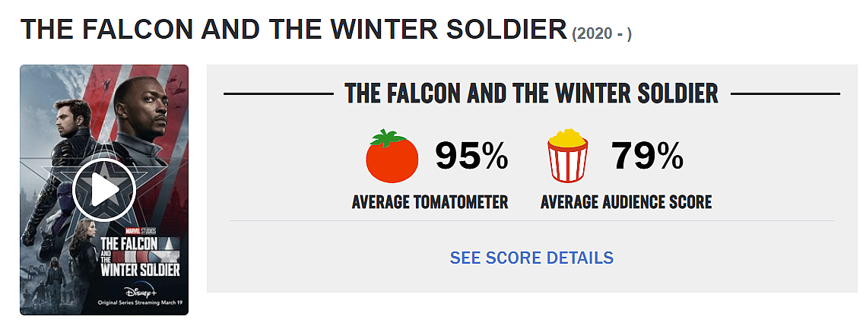Click the Average Tomatometer label
866x329 pixels.
[430, 202]
